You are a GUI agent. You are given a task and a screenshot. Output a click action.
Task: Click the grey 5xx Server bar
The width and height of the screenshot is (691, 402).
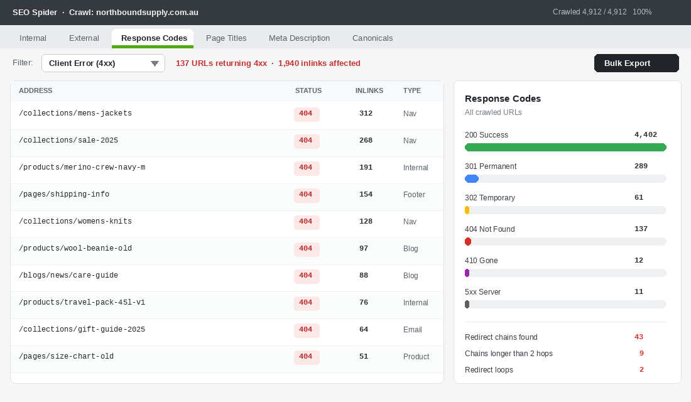(467, 304)
